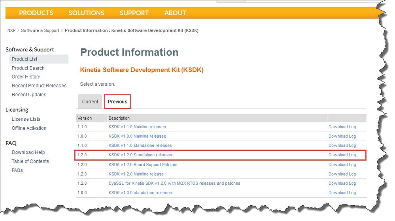Viewport: 395px width, 221px height.
Task: Click Download Log for KSDK v1.2.0 Standalone
Action: 342,155
